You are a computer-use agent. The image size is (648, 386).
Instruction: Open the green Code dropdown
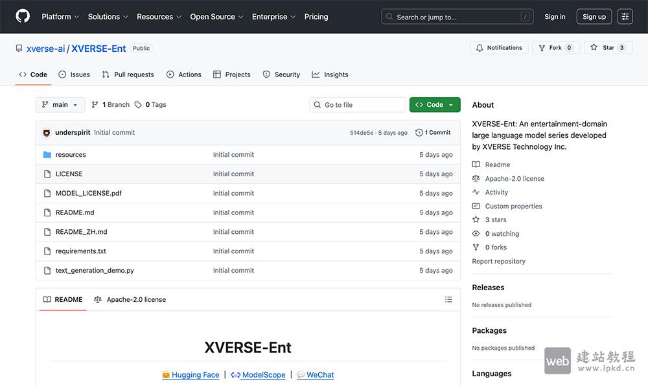pos(434,104)
